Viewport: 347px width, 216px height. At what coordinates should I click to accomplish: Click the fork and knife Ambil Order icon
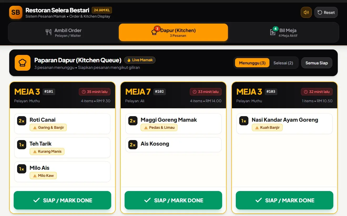coord(49,32)
